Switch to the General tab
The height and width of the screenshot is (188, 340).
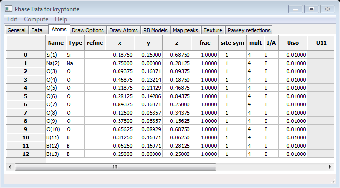[x=17, y=30]
